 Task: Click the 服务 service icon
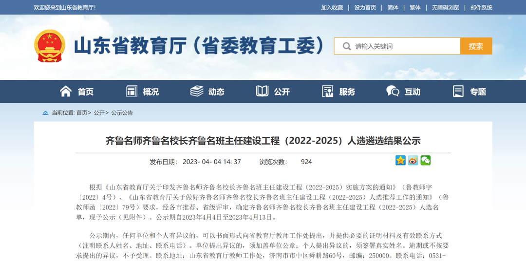point(328,91)
